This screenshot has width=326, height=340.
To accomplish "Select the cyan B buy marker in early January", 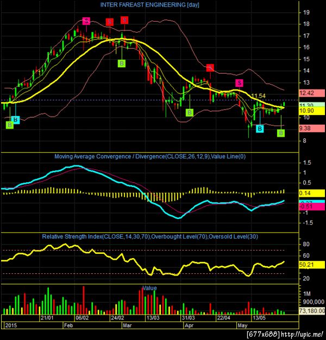I will 16,120.
